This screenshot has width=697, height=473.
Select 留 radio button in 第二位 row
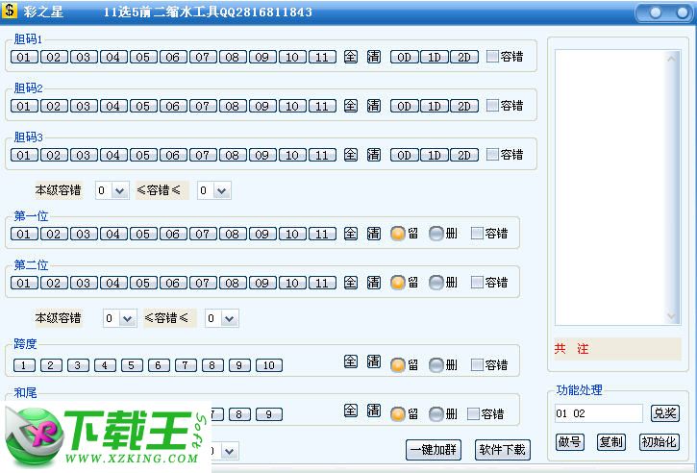pyautogui.click(x=398, y=283)
